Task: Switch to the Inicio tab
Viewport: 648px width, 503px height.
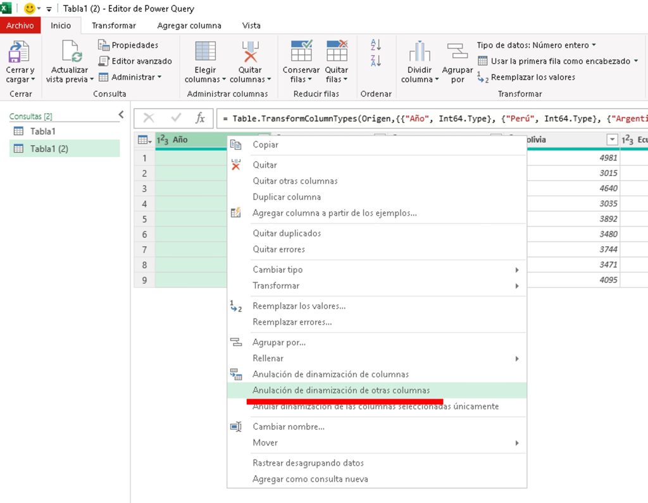Action: tap(61, 25)
